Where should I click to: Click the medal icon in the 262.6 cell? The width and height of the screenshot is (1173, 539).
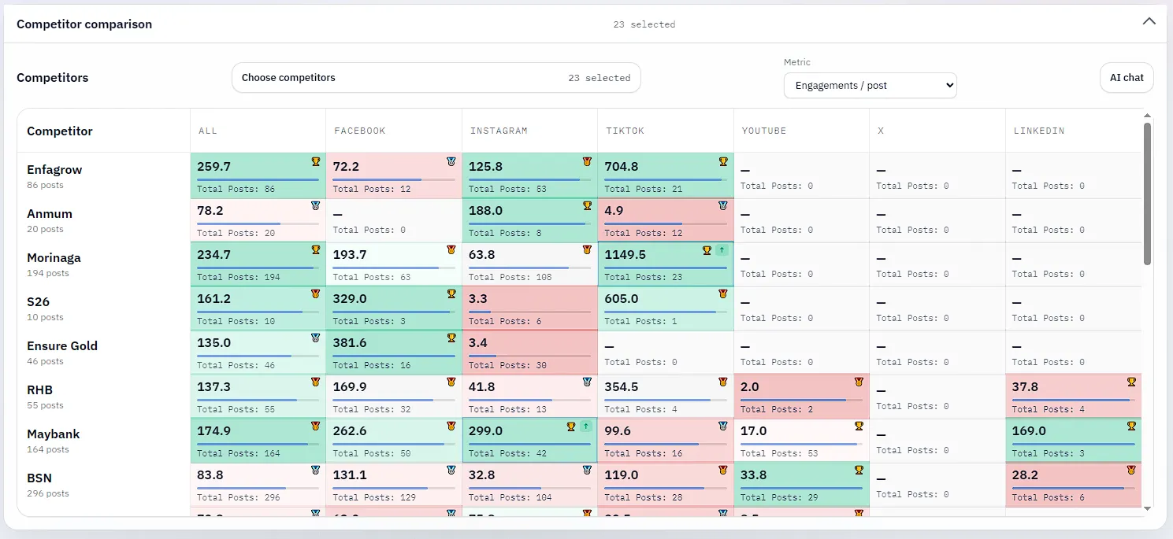[451, 426]
